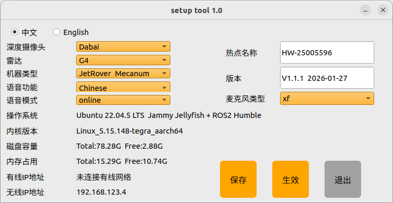Click the 深度摄像头 label
This screenshot has height=203, width=393.
tap(26, 47)
